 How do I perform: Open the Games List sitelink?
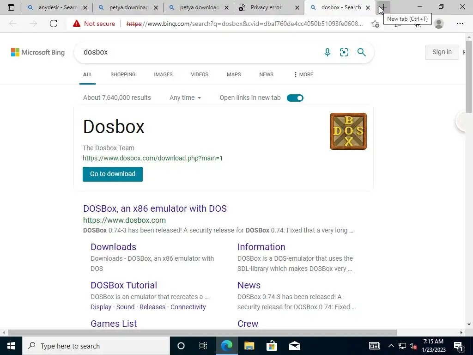pos(114,324)
